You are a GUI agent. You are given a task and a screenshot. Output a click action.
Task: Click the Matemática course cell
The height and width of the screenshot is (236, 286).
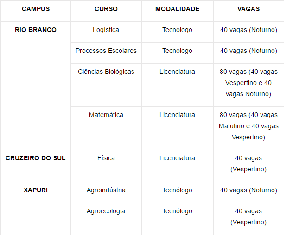pos(106,115)
